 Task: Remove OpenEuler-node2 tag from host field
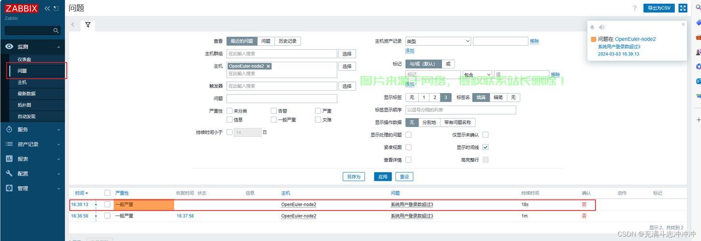pos(268,66)
